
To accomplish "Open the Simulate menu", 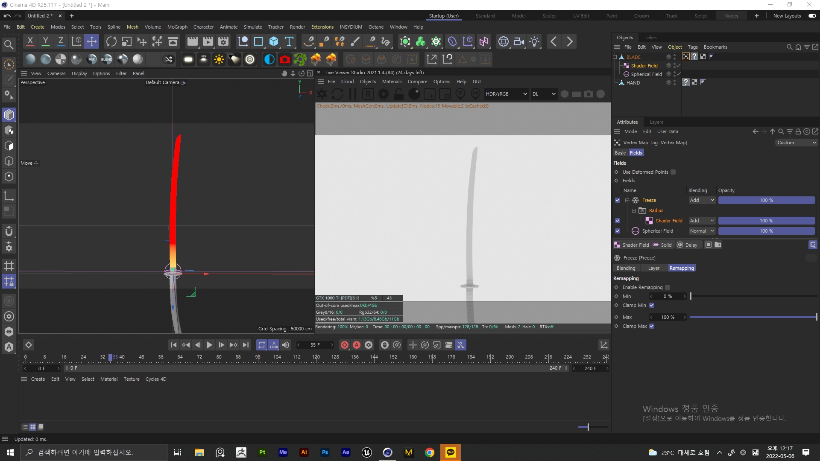I will pos(253,27).
